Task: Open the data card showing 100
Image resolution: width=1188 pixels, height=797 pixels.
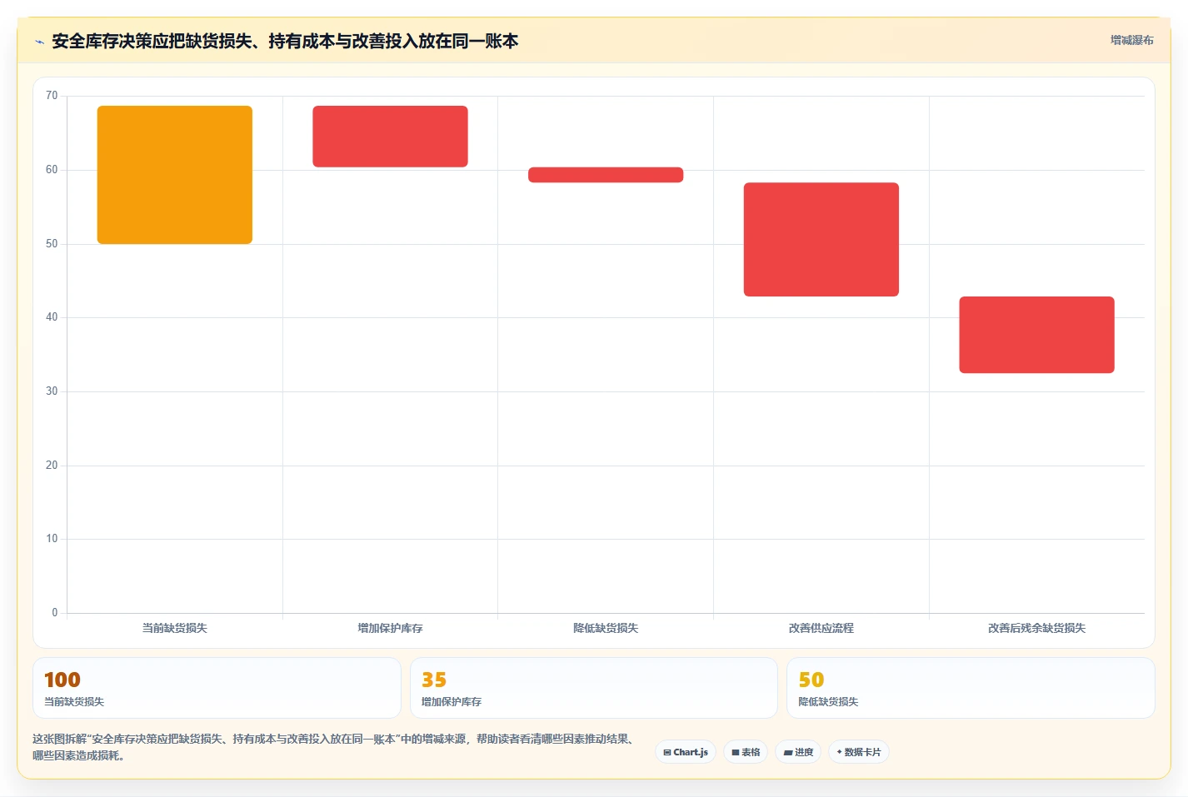Action: tap(217, 688)
